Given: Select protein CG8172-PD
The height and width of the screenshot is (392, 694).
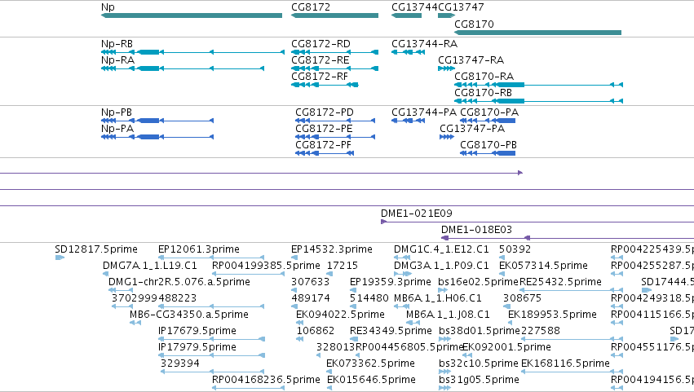Looking at the screenshot, I should point(325,112).
